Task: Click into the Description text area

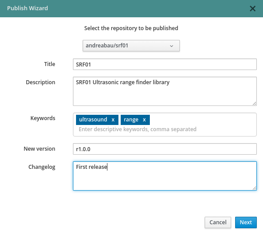Action: (x=165, y=91)
